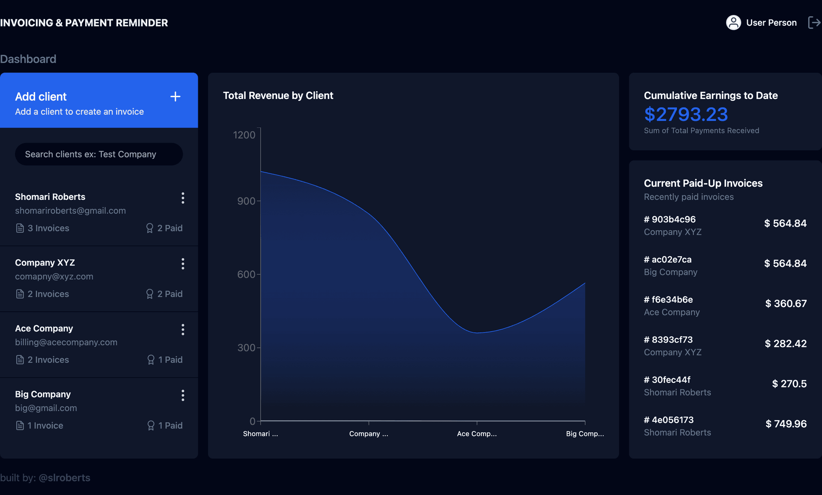Click the Big Comp... label on chart axis
This screenshot has width=822, height=495.
click(x=584, y=434)
